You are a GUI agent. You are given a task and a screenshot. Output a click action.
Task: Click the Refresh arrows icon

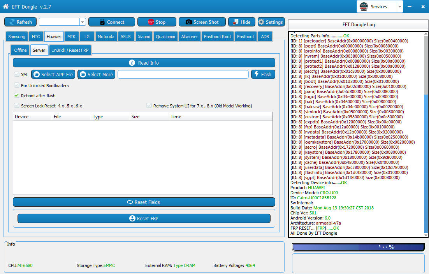[12, 22]
